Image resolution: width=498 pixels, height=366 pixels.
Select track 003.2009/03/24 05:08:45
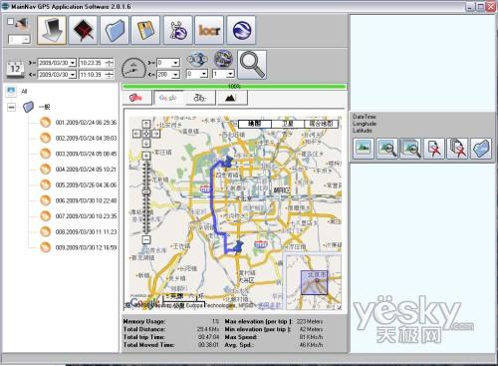pos(86,154)
